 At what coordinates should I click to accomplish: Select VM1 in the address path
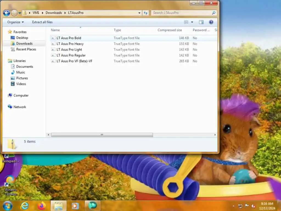tap(36, 13)
